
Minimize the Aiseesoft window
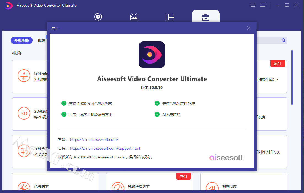(x=278, y=5)
